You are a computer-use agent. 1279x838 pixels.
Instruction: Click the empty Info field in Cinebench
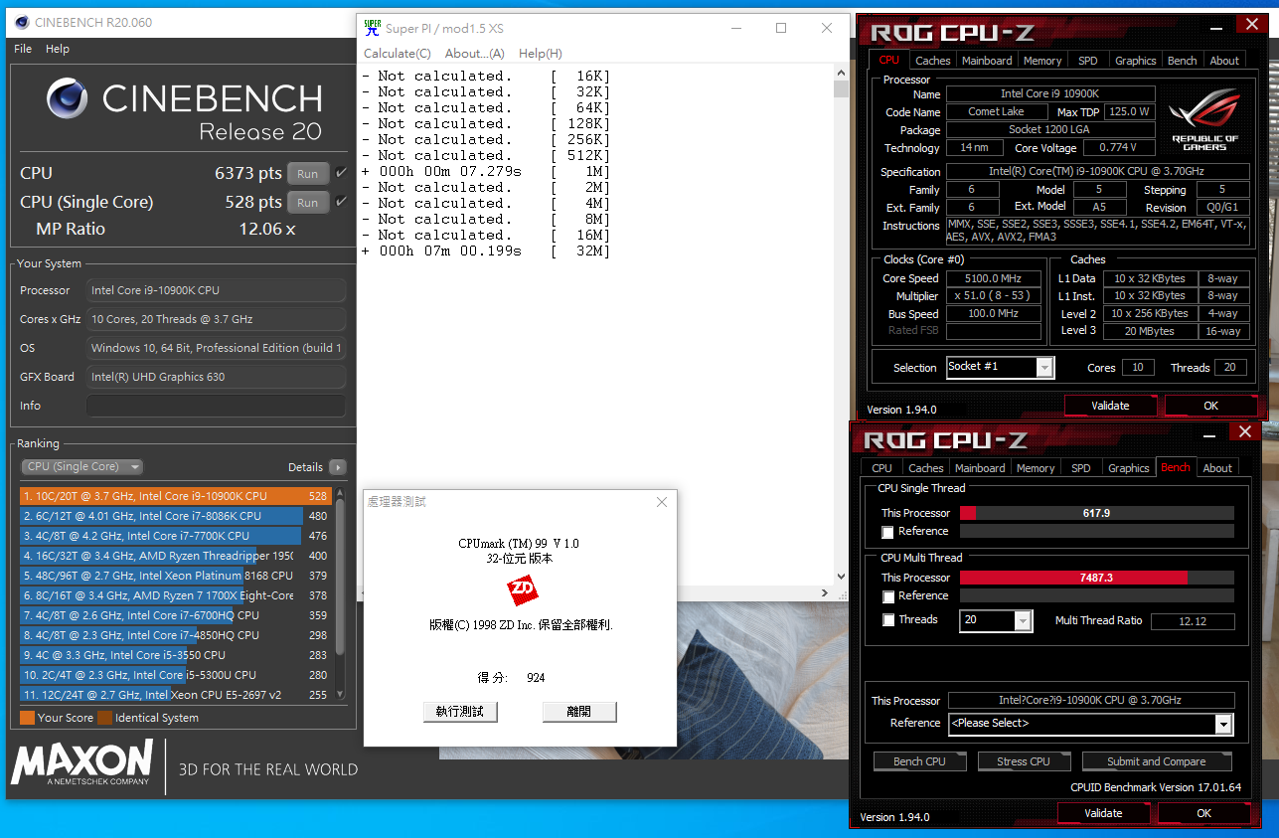click(x=216, y=406)
